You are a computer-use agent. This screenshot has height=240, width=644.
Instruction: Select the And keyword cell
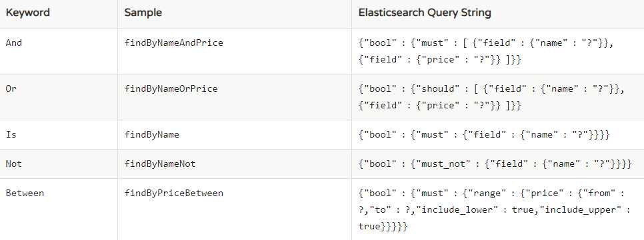[14, 43]
